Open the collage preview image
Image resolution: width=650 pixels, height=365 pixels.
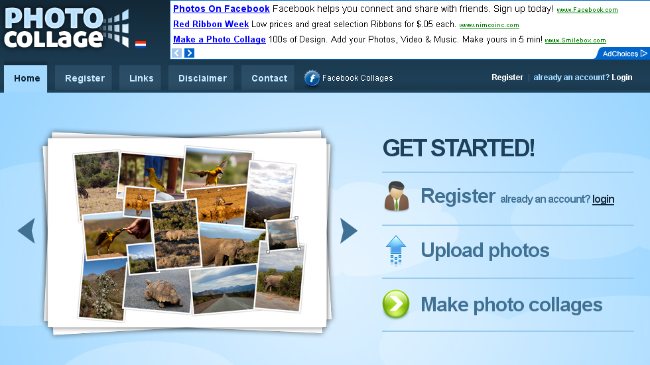coord(186,233)
